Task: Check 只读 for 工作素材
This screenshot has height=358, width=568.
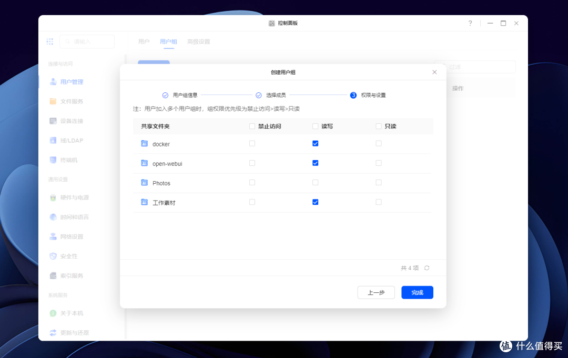Action: [379, 202]
